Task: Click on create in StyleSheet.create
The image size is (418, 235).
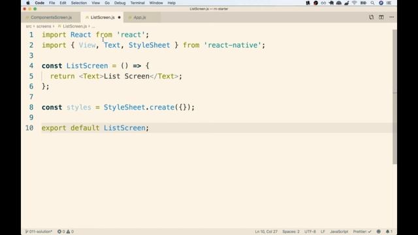Action: pyautogui.click(x=162, y=107)
